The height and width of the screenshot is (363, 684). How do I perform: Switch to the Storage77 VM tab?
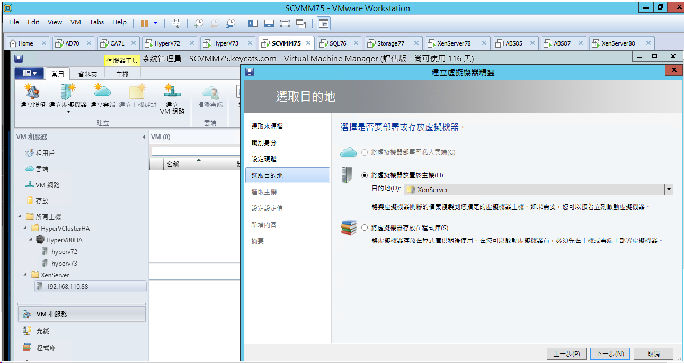[394, 43]
